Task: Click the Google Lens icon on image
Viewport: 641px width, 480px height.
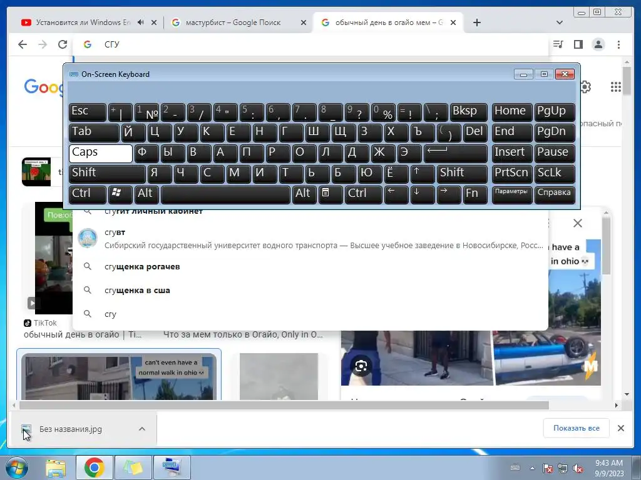Action: [x=361, y=366]
